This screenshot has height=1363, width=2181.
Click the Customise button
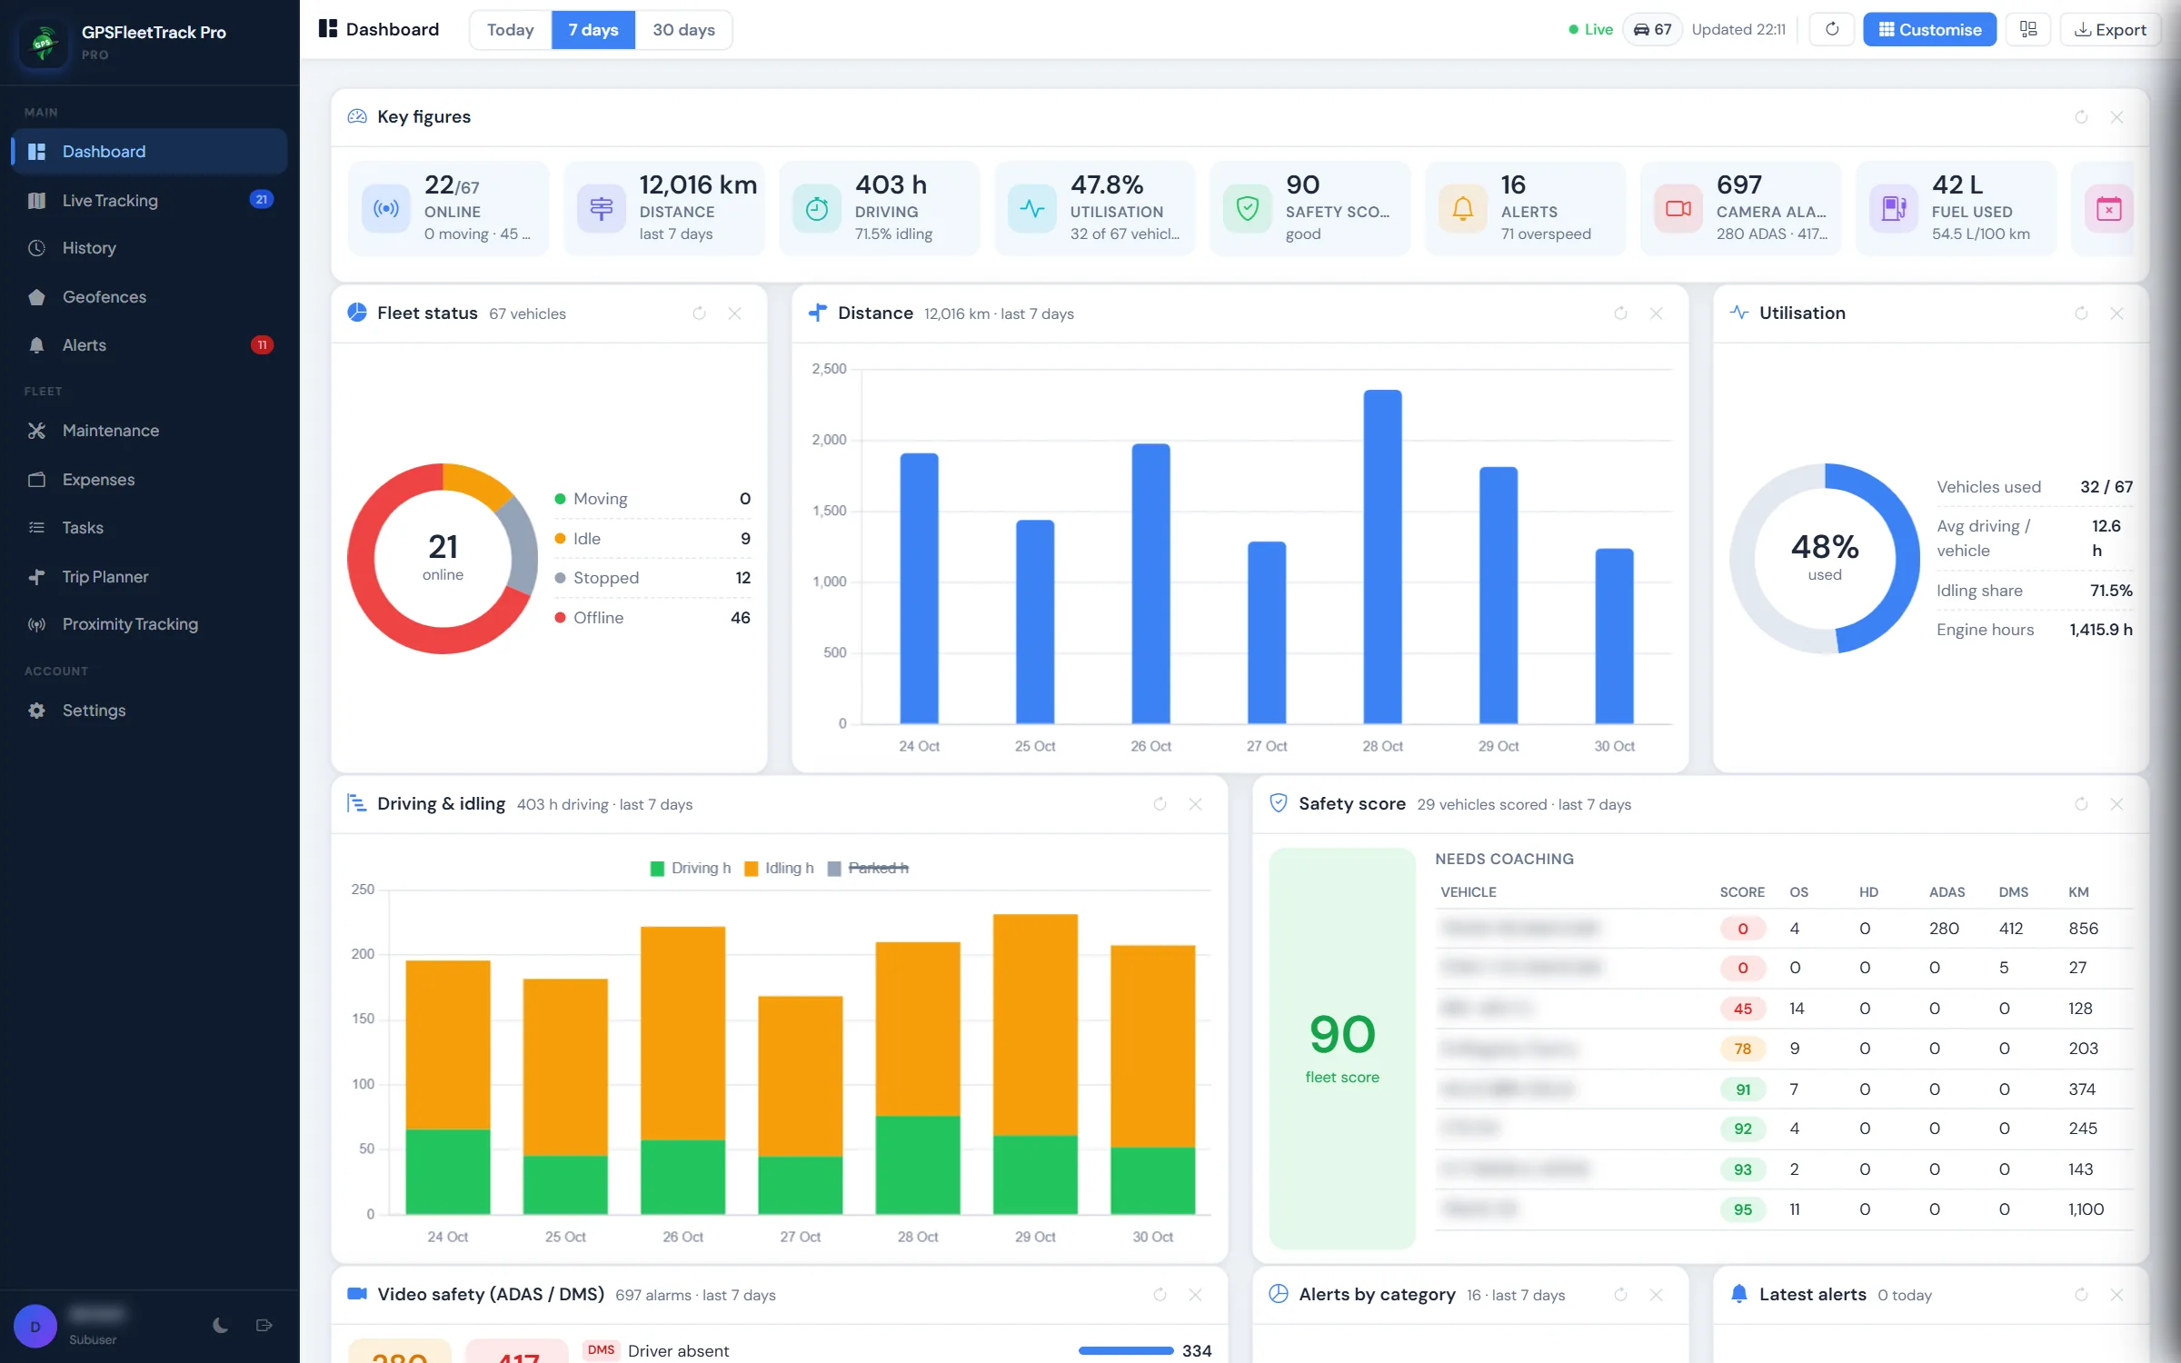click(1929, 30)
